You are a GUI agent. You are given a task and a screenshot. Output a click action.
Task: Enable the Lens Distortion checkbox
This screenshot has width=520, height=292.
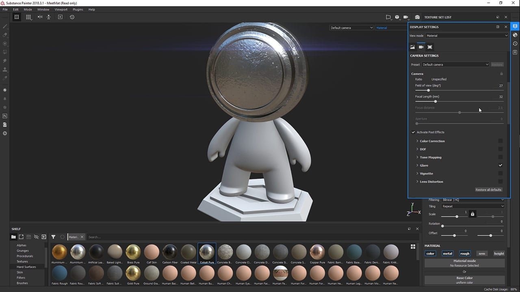[500, 182]
